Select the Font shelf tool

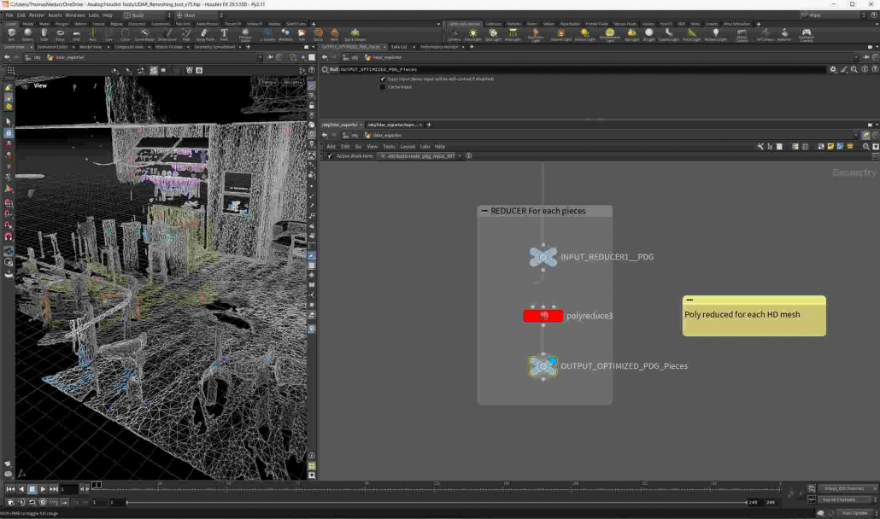coord(224,34)
